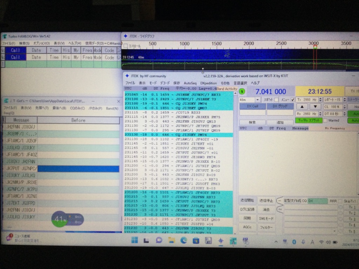Open the オプション menu in Turbo HAMLOG
The image size is (359, 269).
[41, 43]
